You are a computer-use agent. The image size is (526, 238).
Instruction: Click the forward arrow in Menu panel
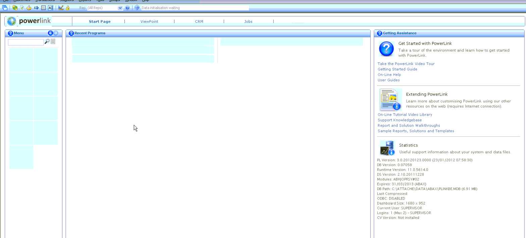(56, 33)
